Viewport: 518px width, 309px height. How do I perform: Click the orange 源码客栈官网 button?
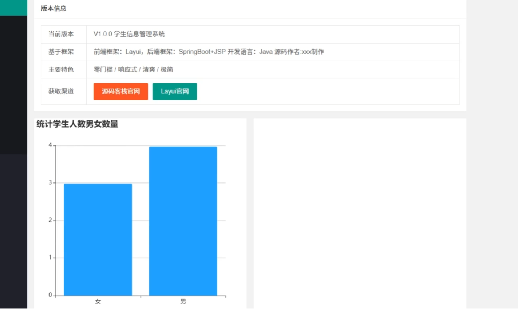coord(120,91)
